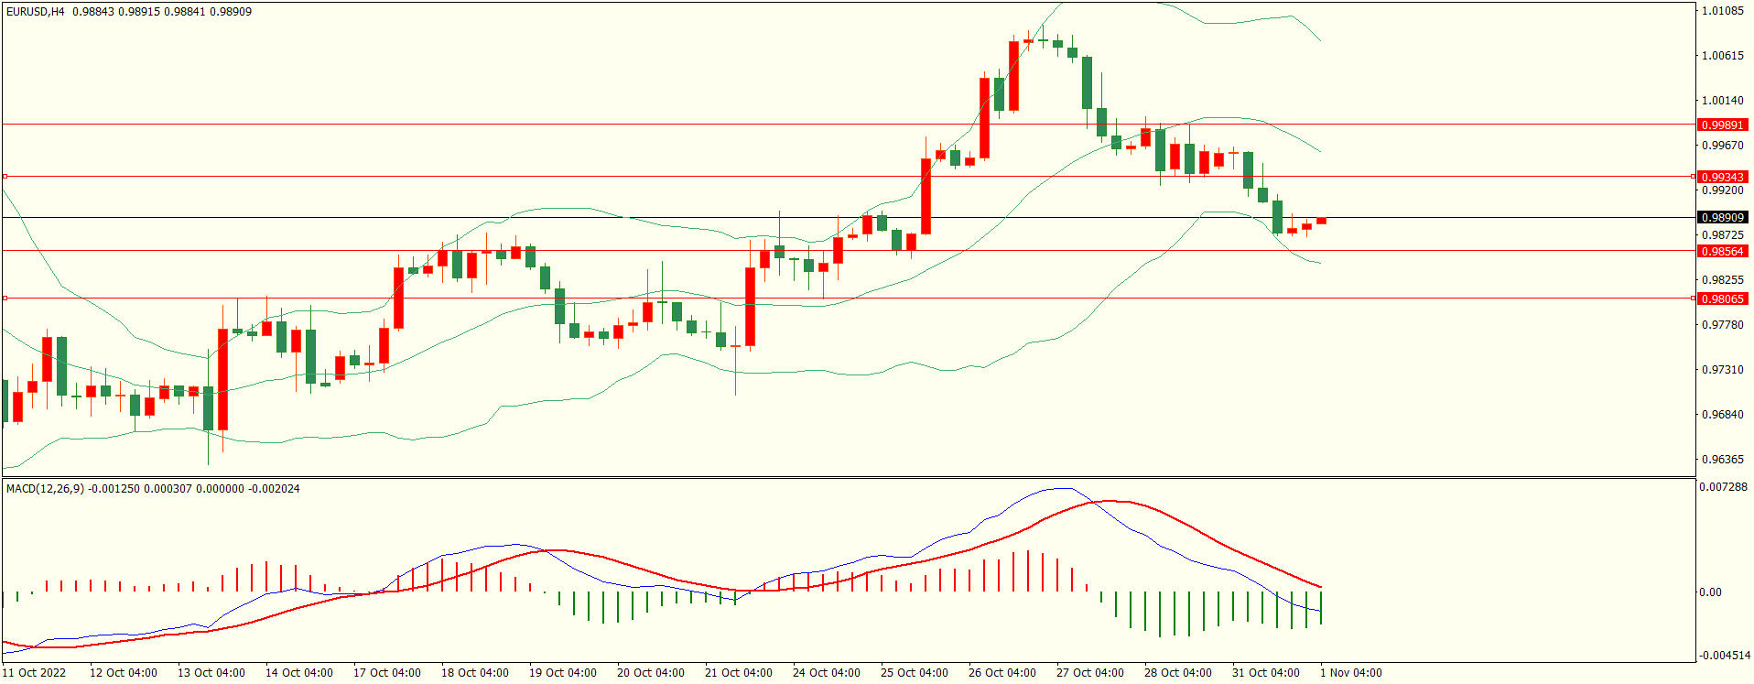Select the red 0.99343 price level tag
Screen dimensions: 1754x684
[1722, 177]
